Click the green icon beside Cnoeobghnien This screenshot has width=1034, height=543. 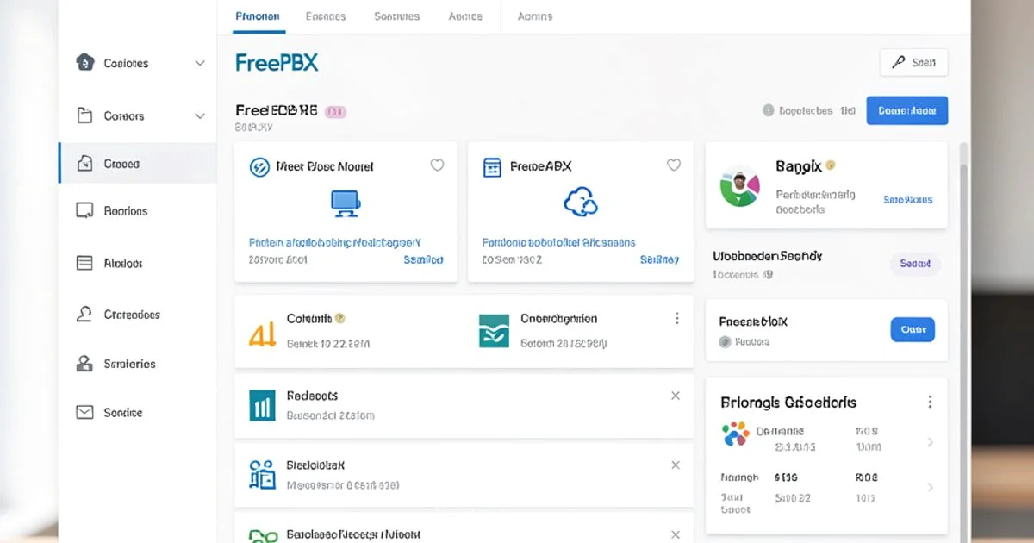coord(494,331)
